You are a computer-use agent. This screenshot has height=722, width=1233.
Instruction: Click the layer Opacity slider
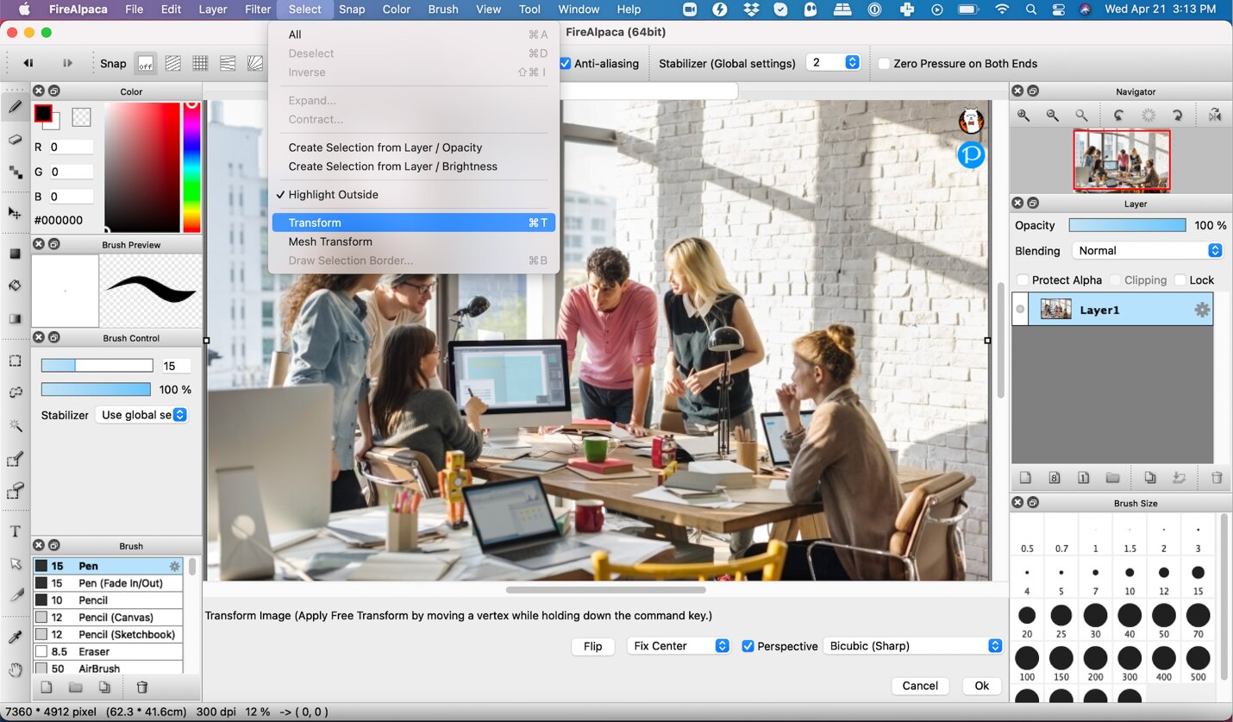tap(1127, 225)
